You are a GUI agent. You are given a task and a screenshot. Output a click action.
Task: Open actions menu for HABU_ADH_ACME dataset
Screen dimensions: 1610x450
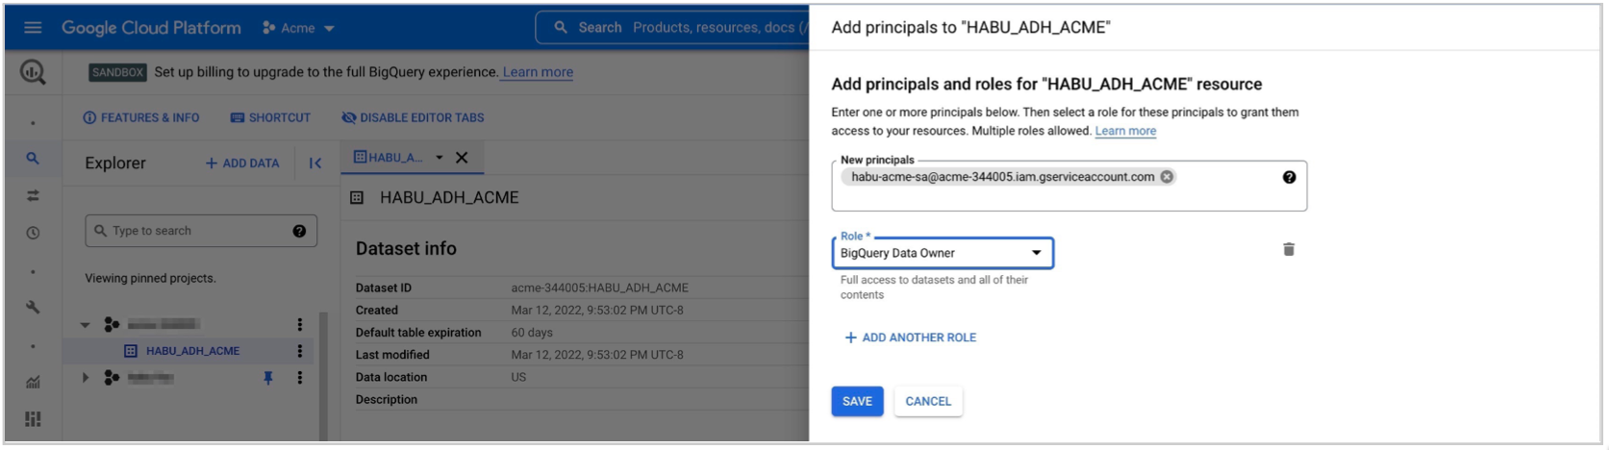(300, 351)
